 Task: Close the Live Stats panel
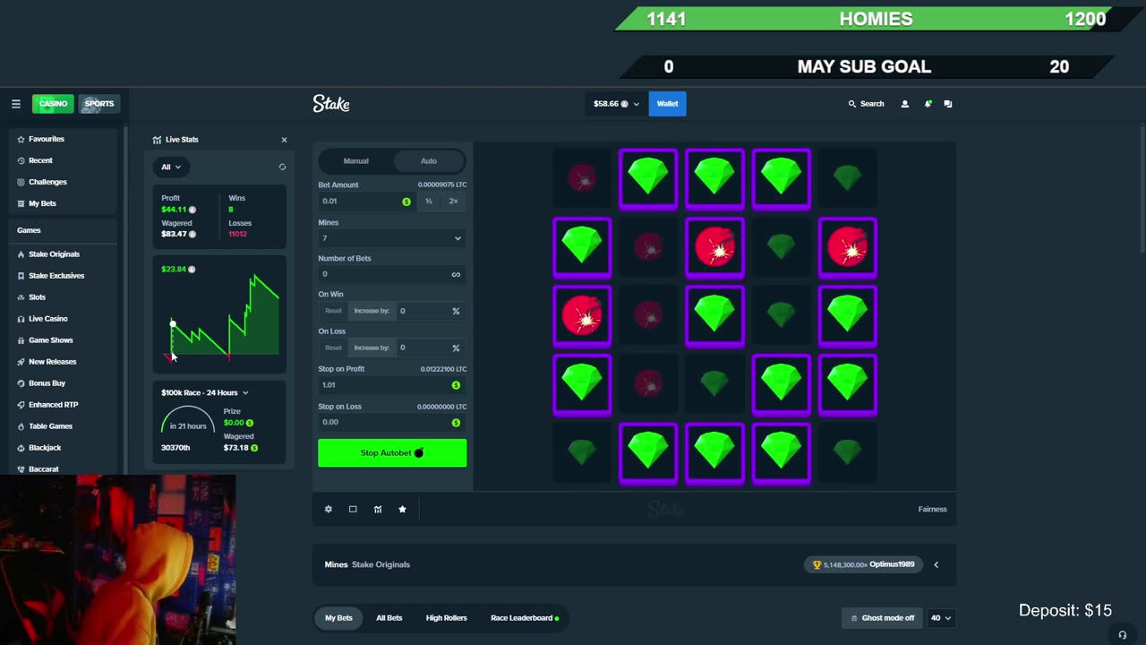(284, 140)
